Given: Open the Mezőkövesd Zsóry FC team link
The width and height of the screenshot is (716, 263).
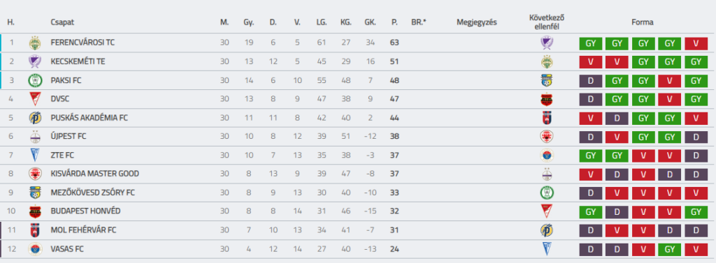Looking at the screenshot, I should tap(93, 193).
